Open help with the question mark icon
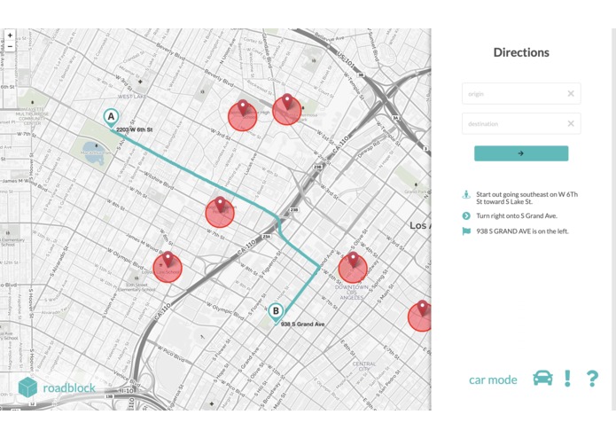Screen dimensions: 616x438 click(x=592, y=379)
